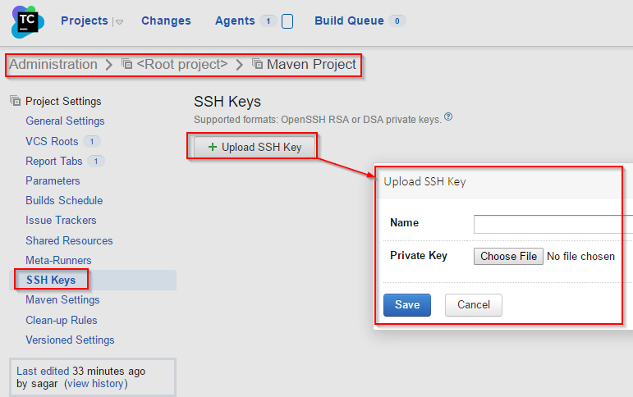The width and height of the screenshot is (633, 397).
Task: Navigate to Administration breadcrumb
Action: point(53,64)
